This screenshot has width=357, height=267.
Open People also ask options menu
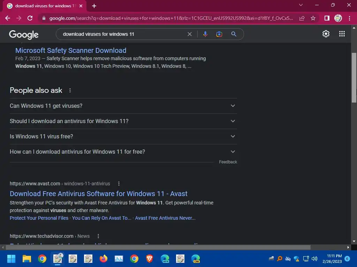(70, 90)
